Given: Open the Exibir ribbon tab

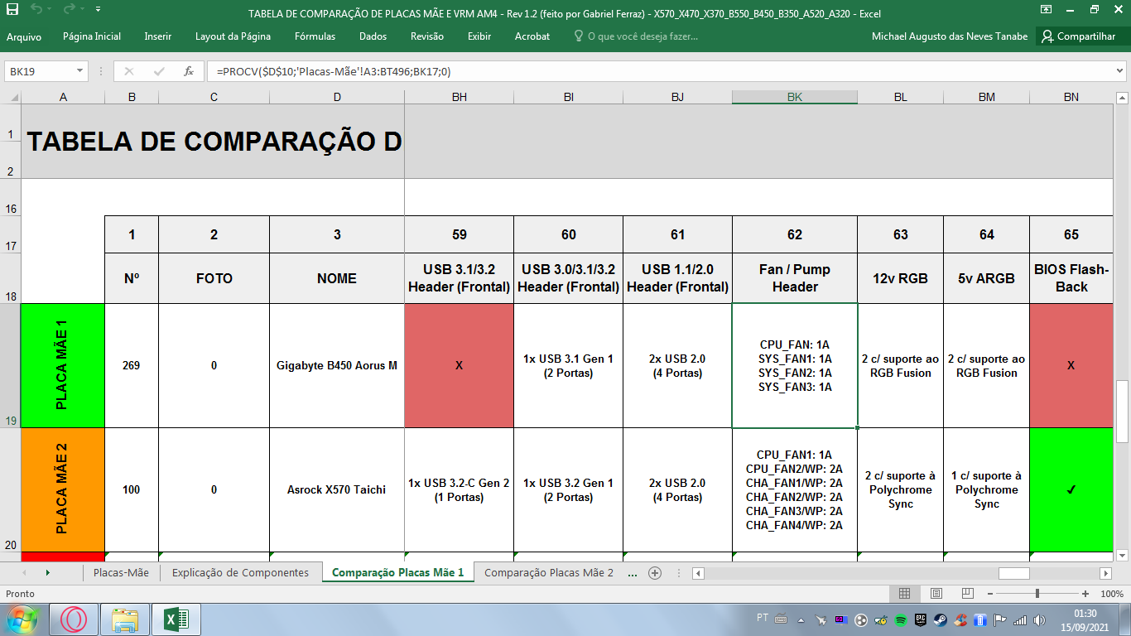Looking at the screenshot, I should [x=479, y=36].
